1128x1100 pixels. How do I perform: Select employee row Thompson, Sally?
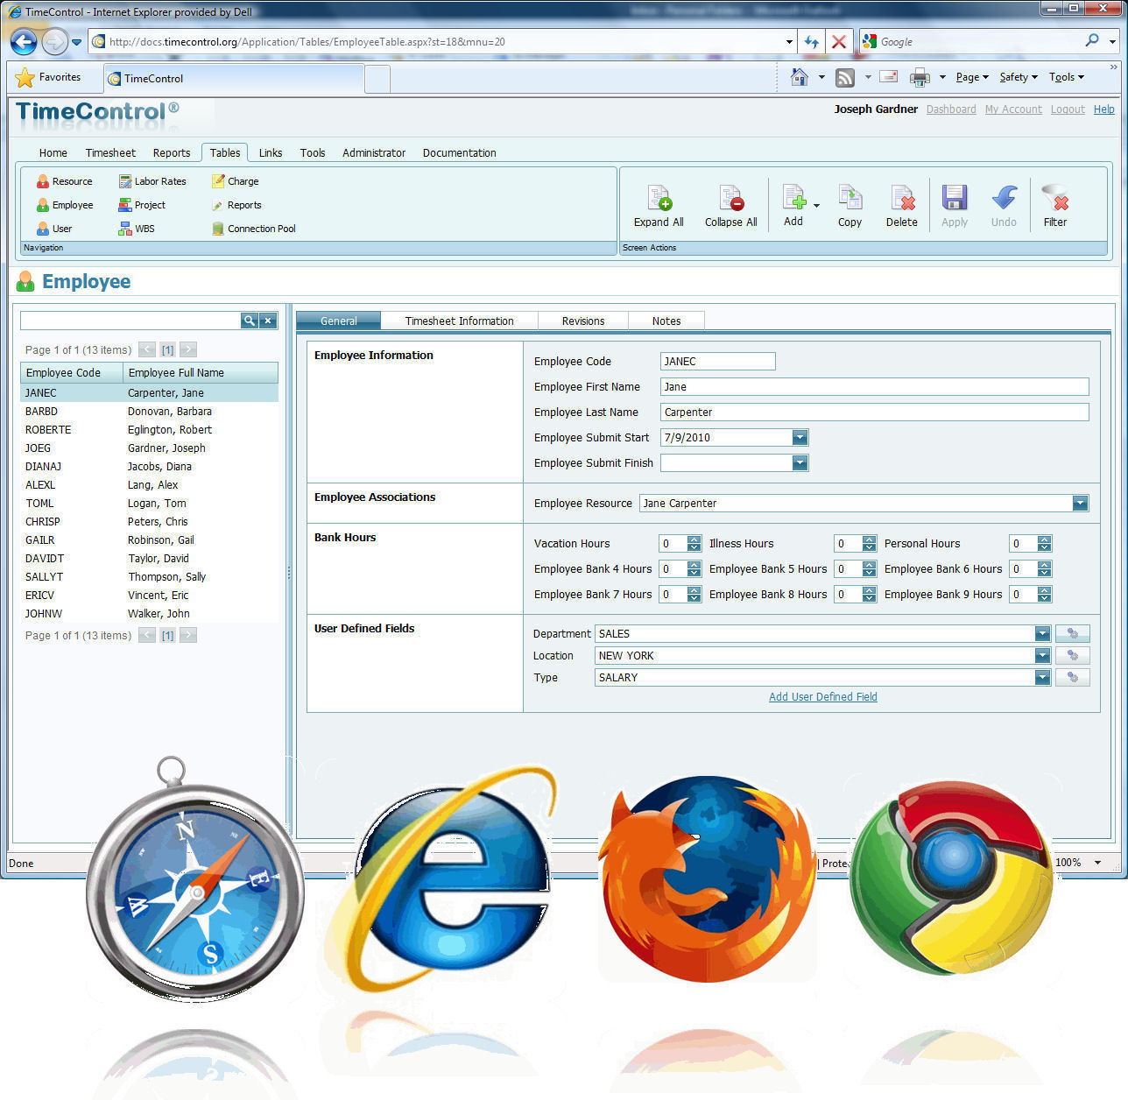tap(149, 576)
